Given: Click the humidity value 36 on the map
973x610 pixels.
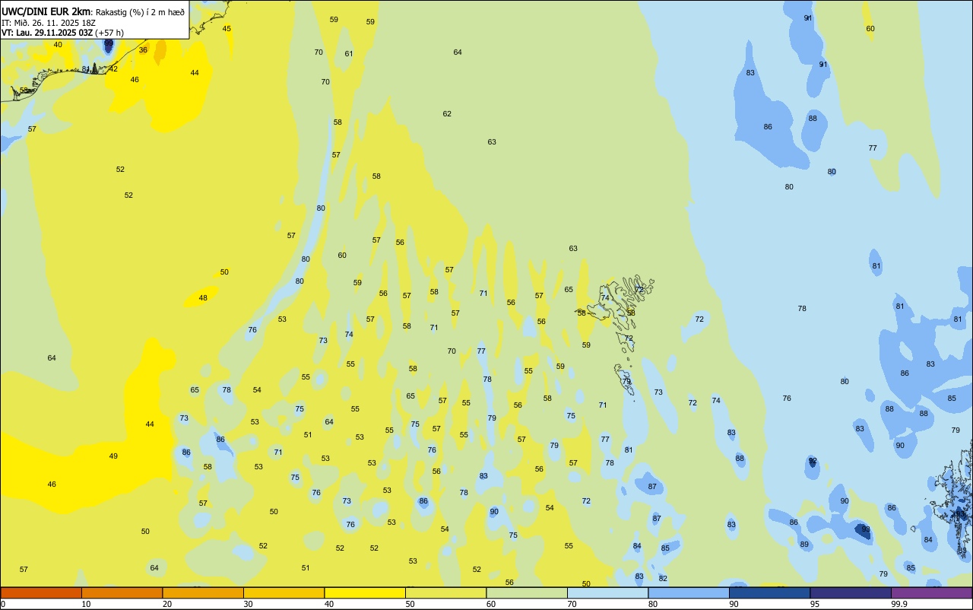Looking at the screenshot, I should coord(143,50).
